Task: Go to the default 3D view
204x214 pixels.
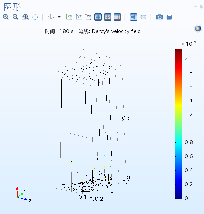Action: coord(51,17)
